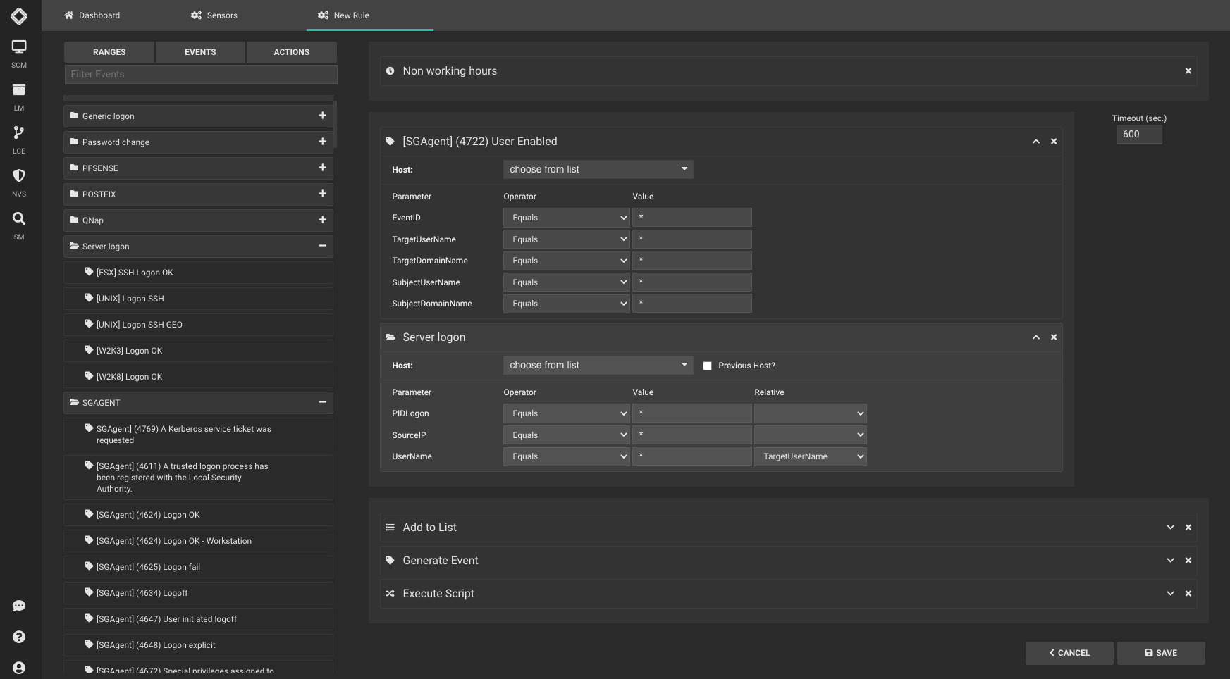Viewport: 1230px width, 679px height.
Task: Open the chat bubble icon in sidebar
Action: click(19, 606)
